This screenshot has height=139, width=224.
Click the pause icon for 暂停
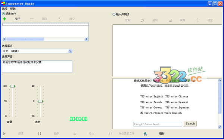click(40, 133)
